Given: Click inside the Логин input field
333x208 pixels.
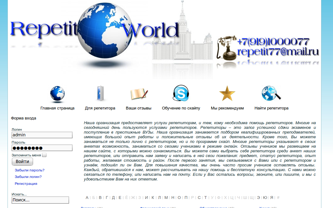Looking at the screenshot, I should pyautogui.click(x=42, y=135).
